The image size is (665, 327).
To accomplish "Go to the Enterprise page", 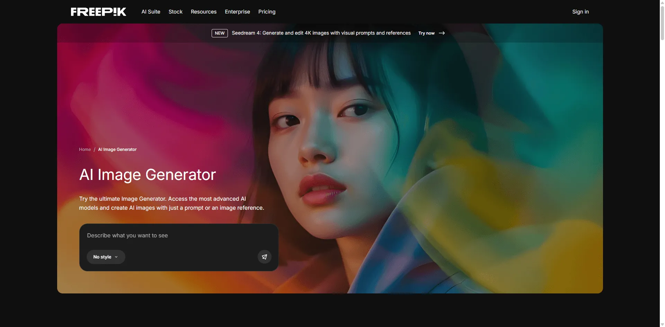I will [237, 12].
